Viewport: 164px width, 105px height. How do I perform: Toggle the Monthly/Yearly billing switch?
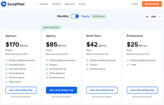(x=75, y=16)
